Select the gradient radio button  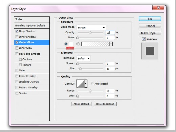(78, 44)
